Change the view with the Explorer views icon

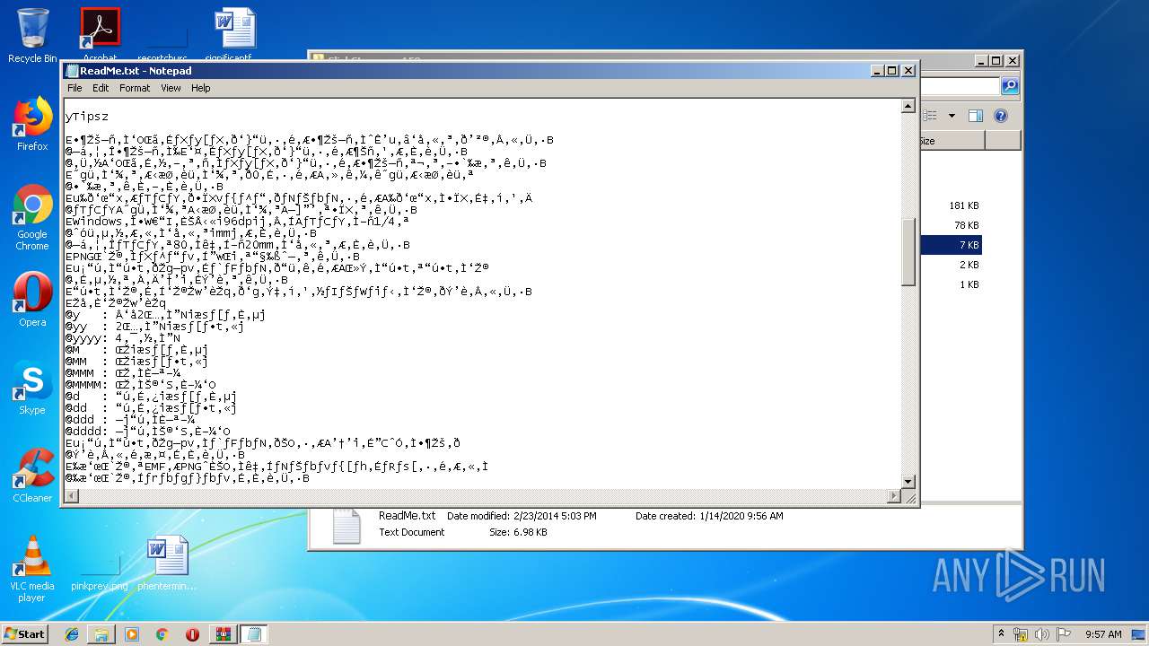pos(931,116)
